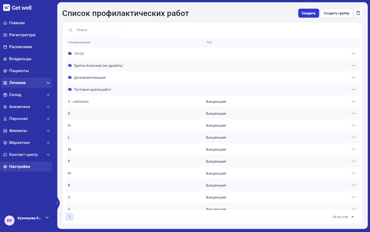Click the Тип column header
This screenshot has height=232, width=370.
click(x=209, y=42)
